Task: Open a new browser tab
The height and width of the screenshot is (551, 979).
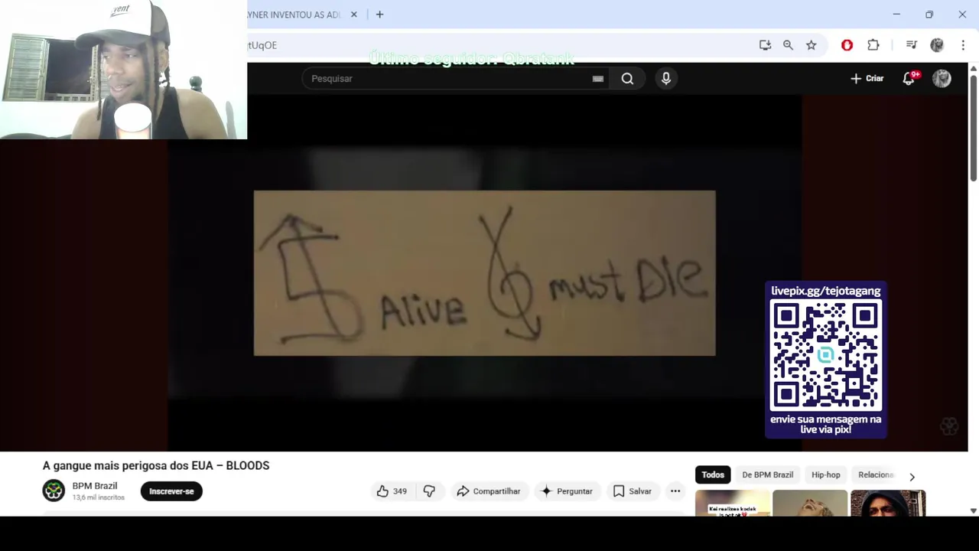Action: pos(379,15)
